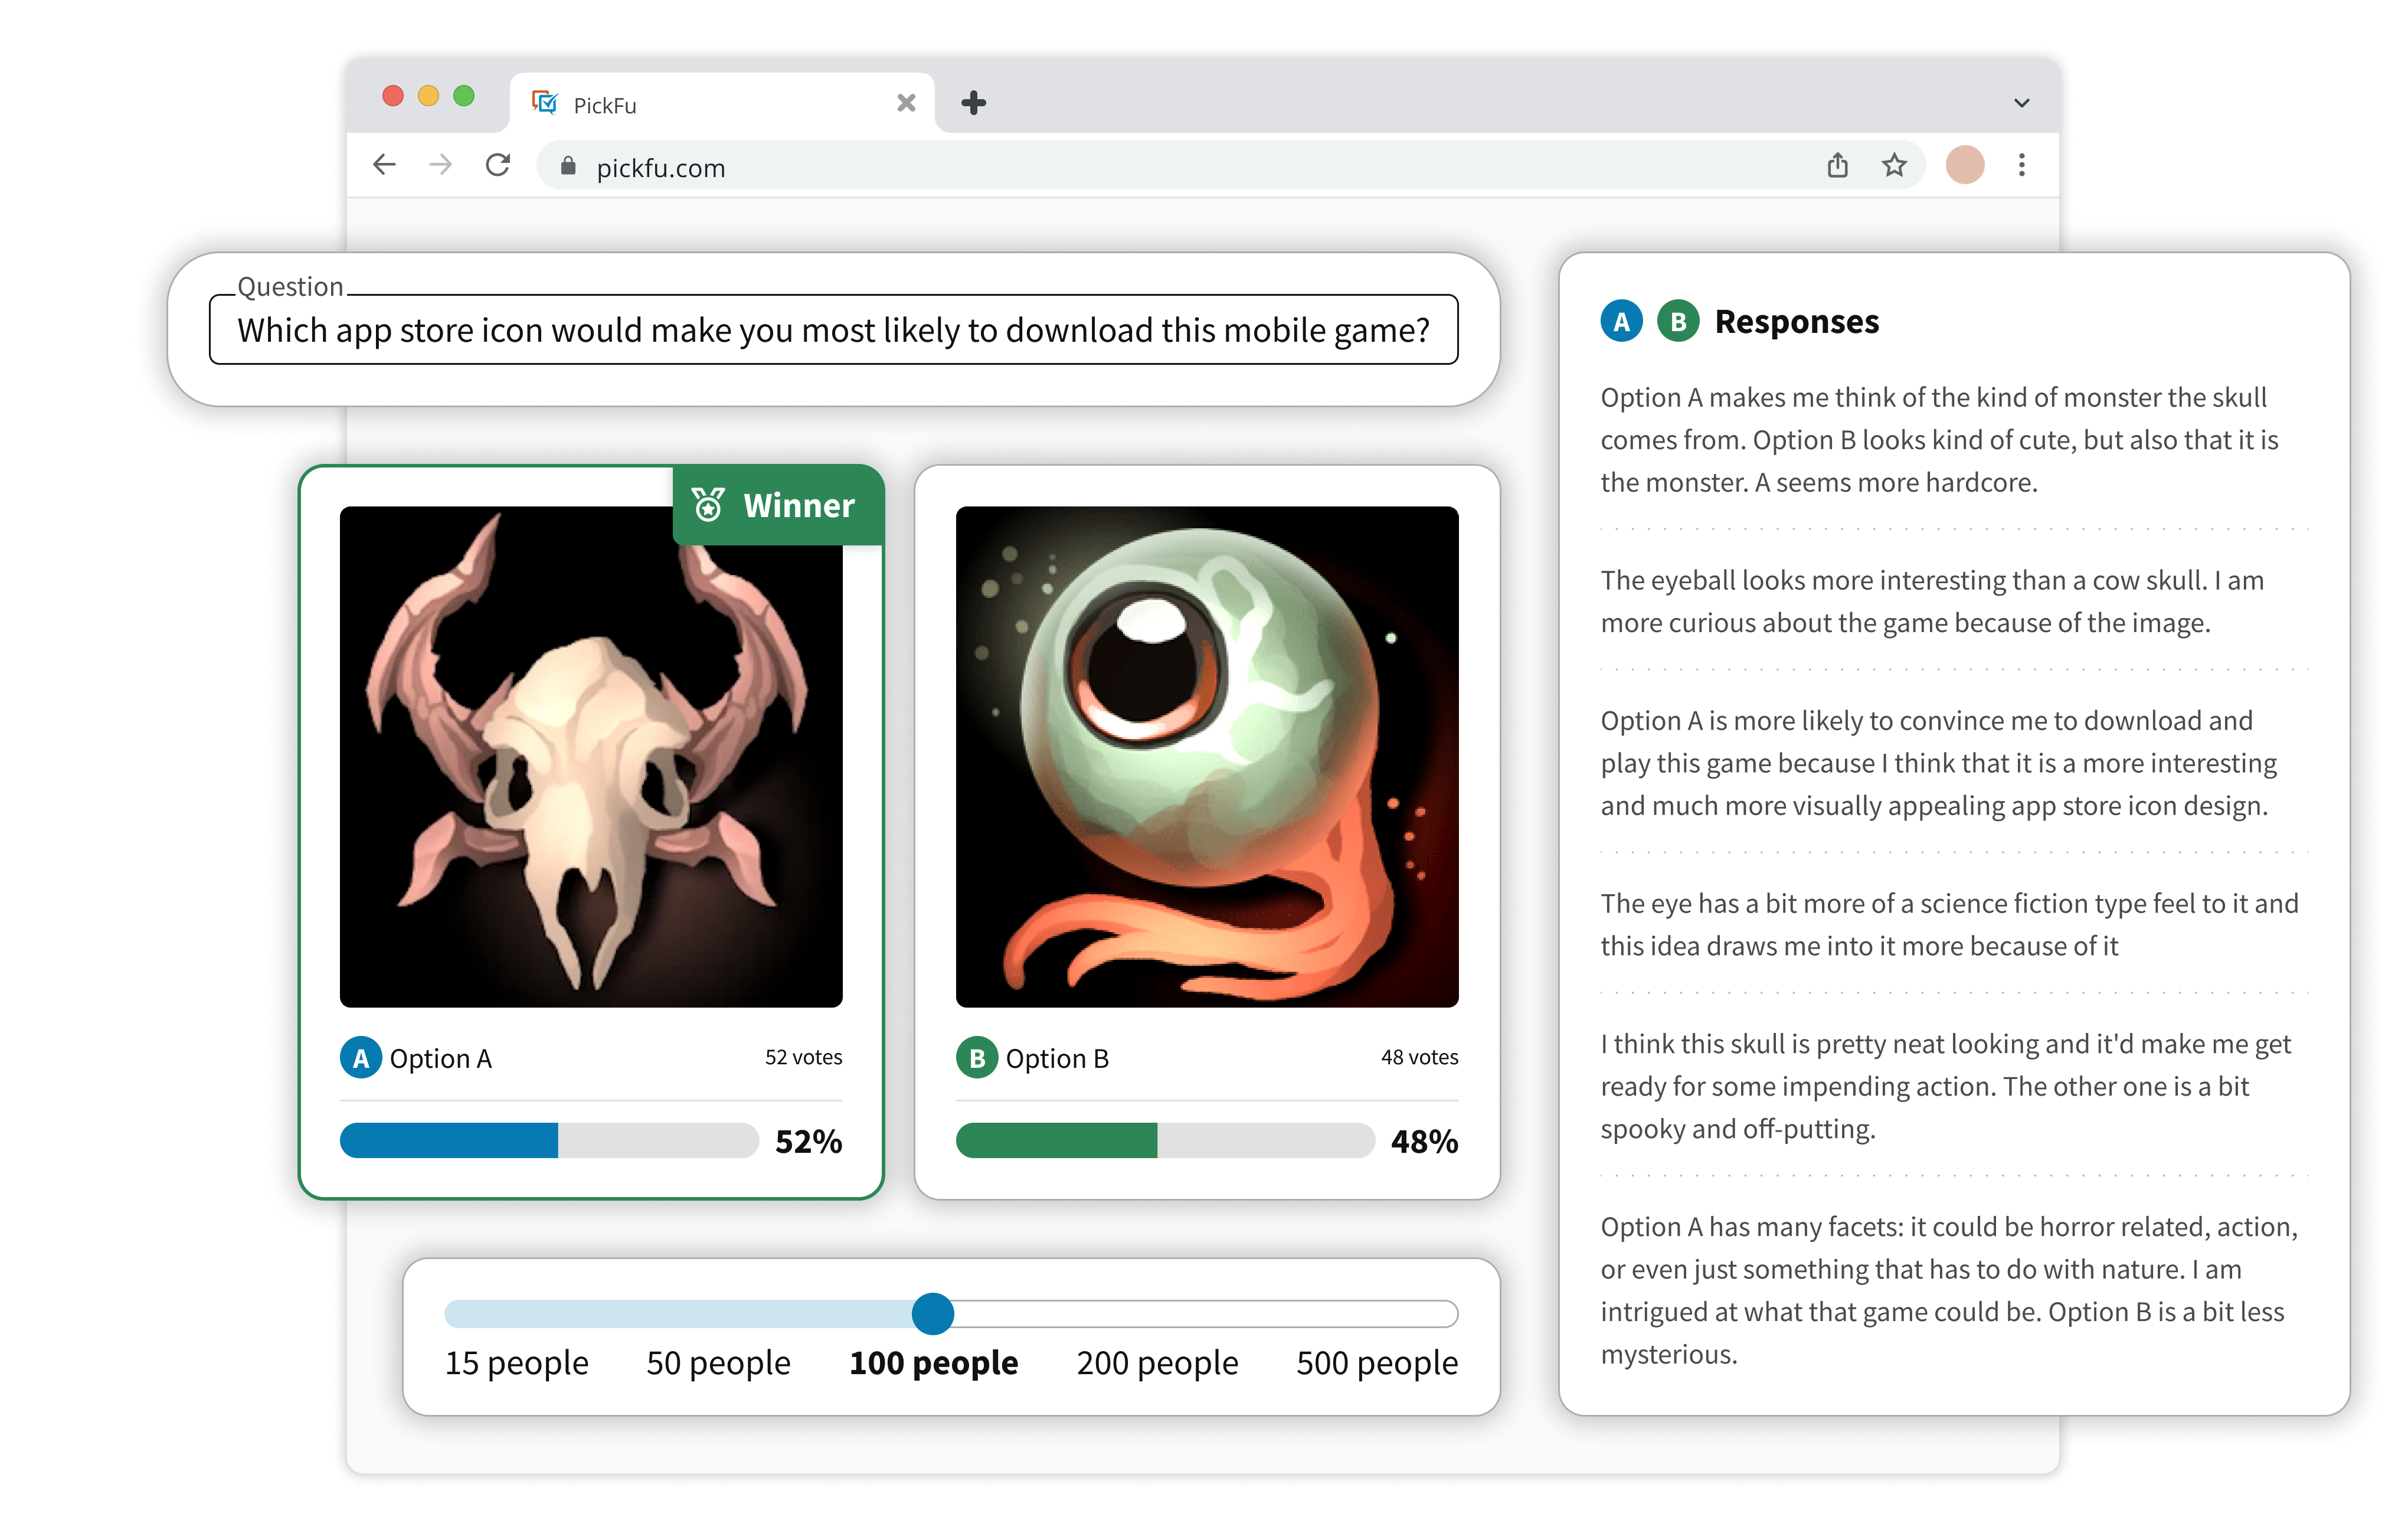Viewport: 2408px width, 1530px height.
Task: Click the Question text field
Action: (x=833, y=330)
